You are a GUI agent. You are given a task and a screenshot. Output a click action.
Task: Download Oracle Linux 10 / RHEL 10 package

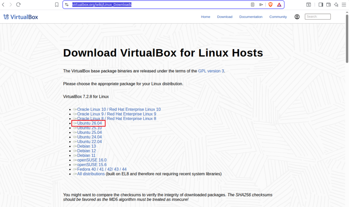tap(119, 109)
